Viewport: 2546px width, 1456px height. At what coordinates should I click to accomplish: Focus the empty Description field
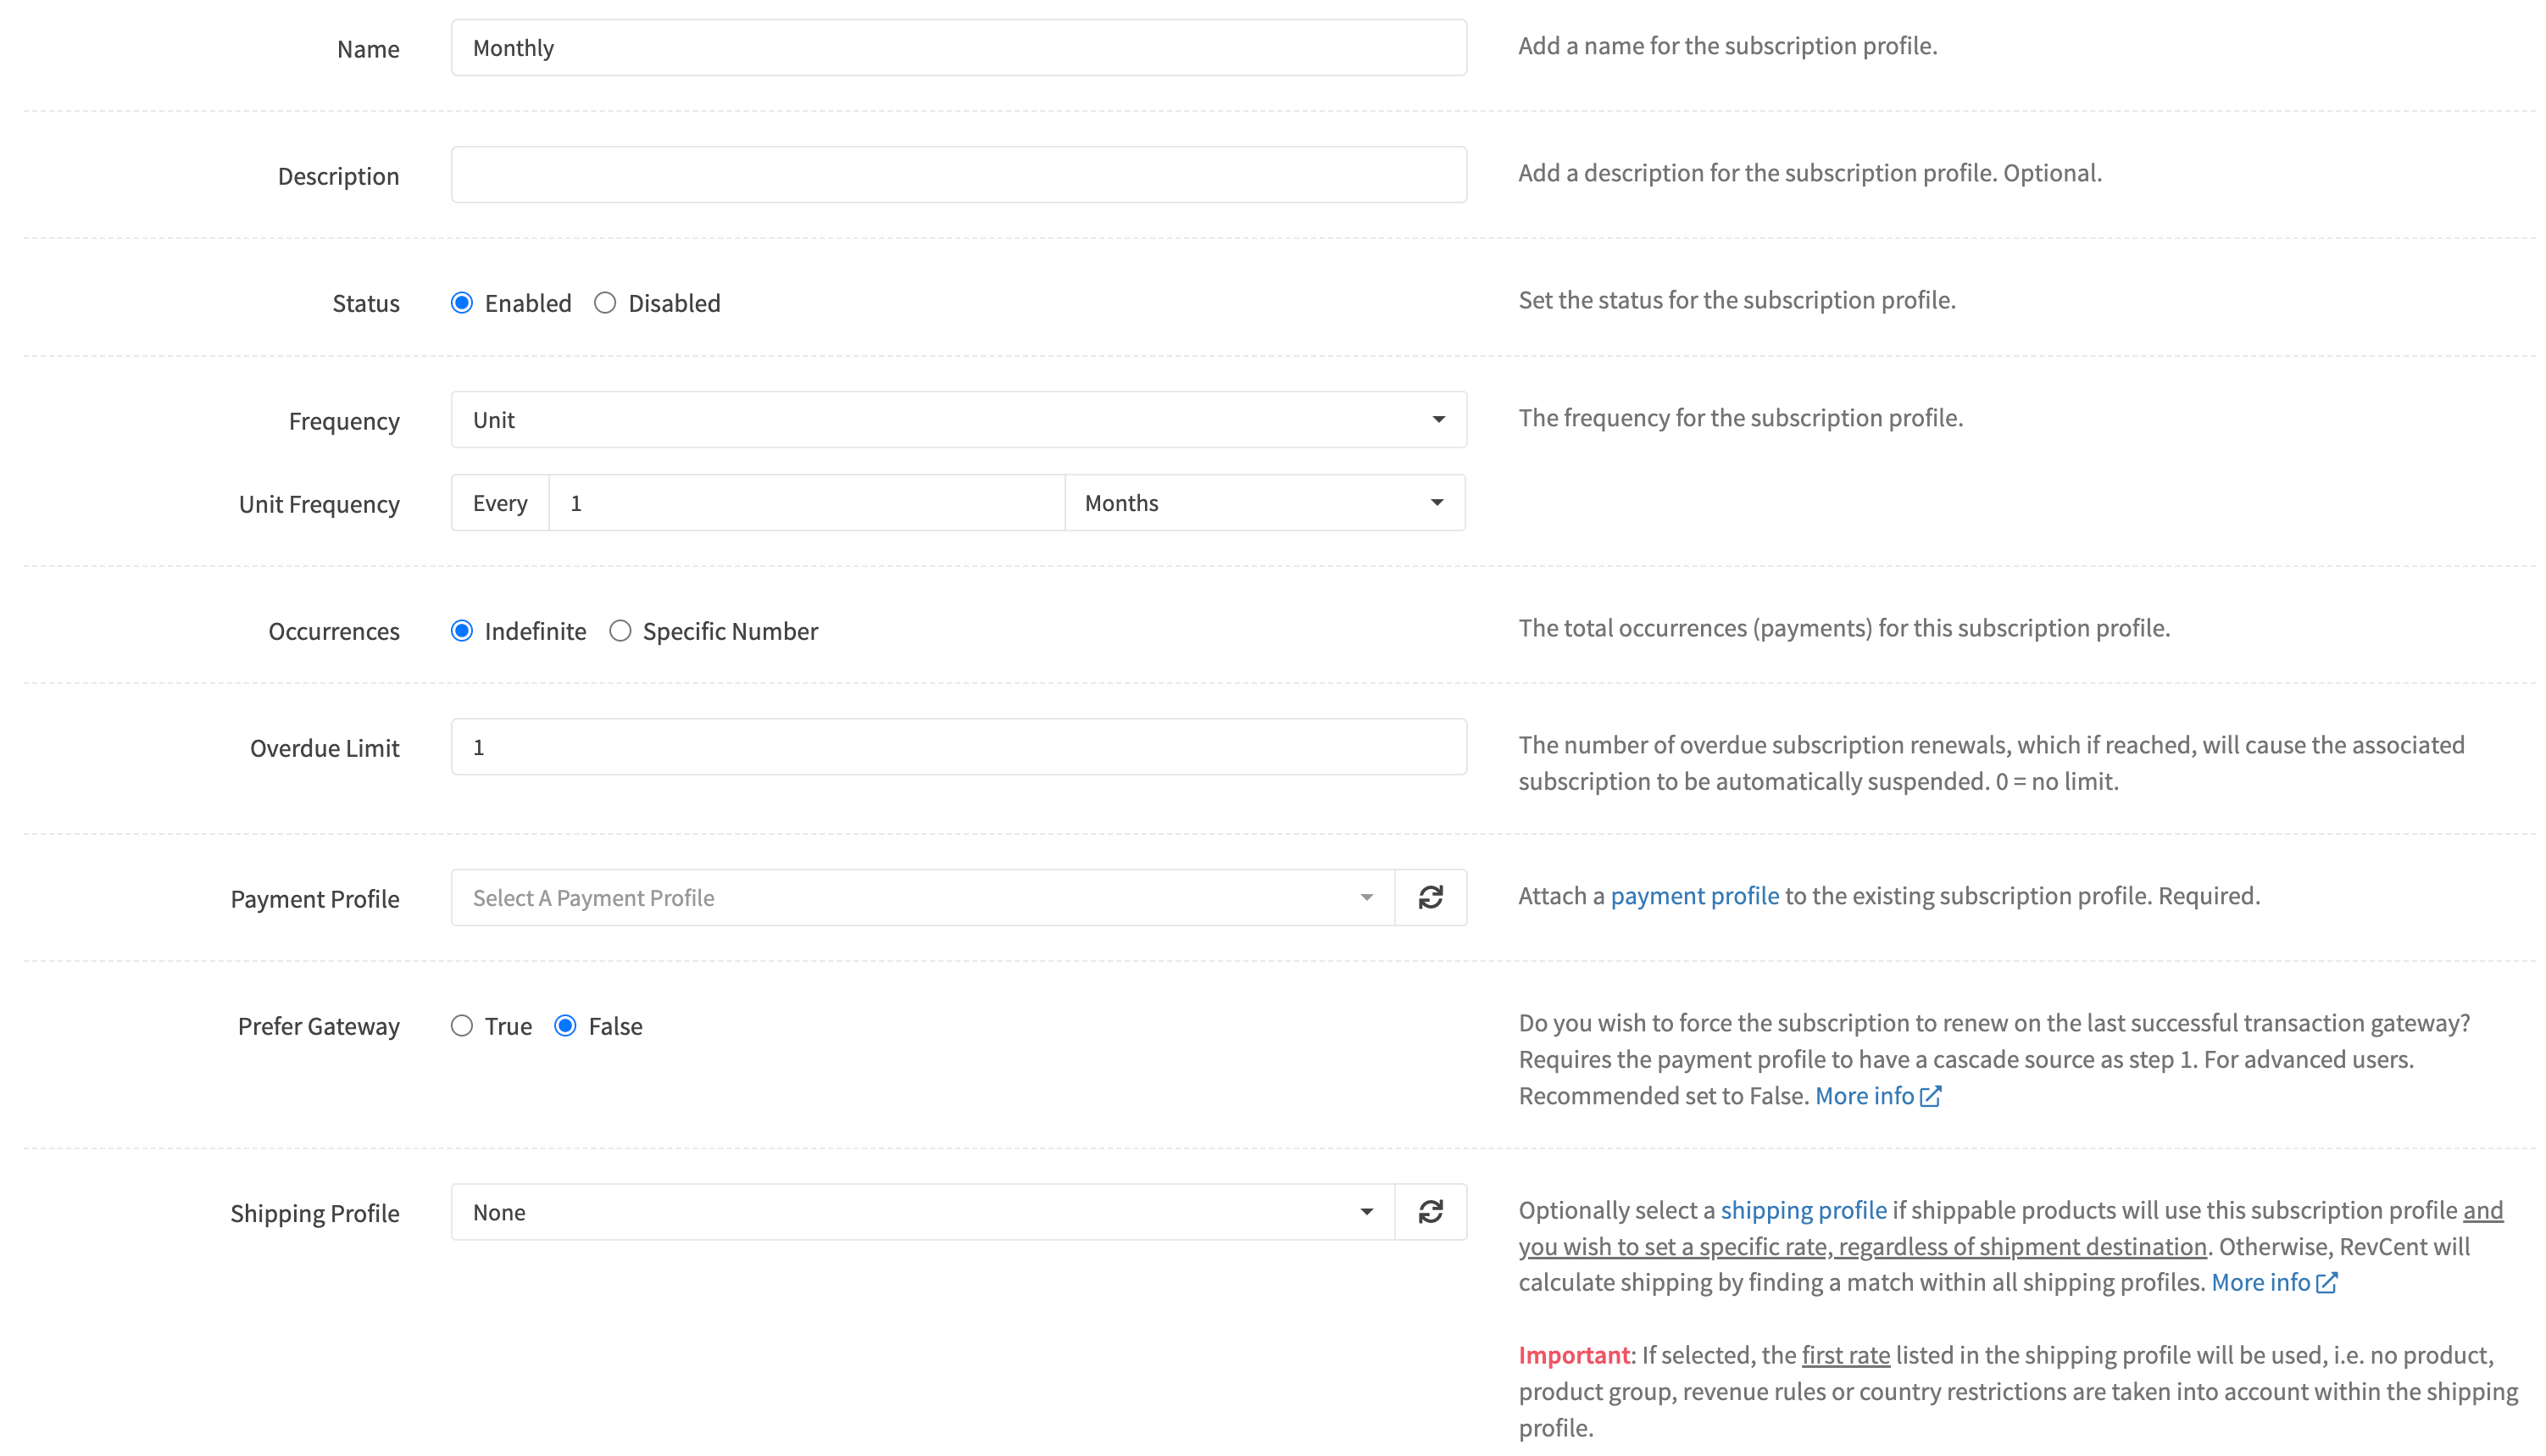(959, 175)
